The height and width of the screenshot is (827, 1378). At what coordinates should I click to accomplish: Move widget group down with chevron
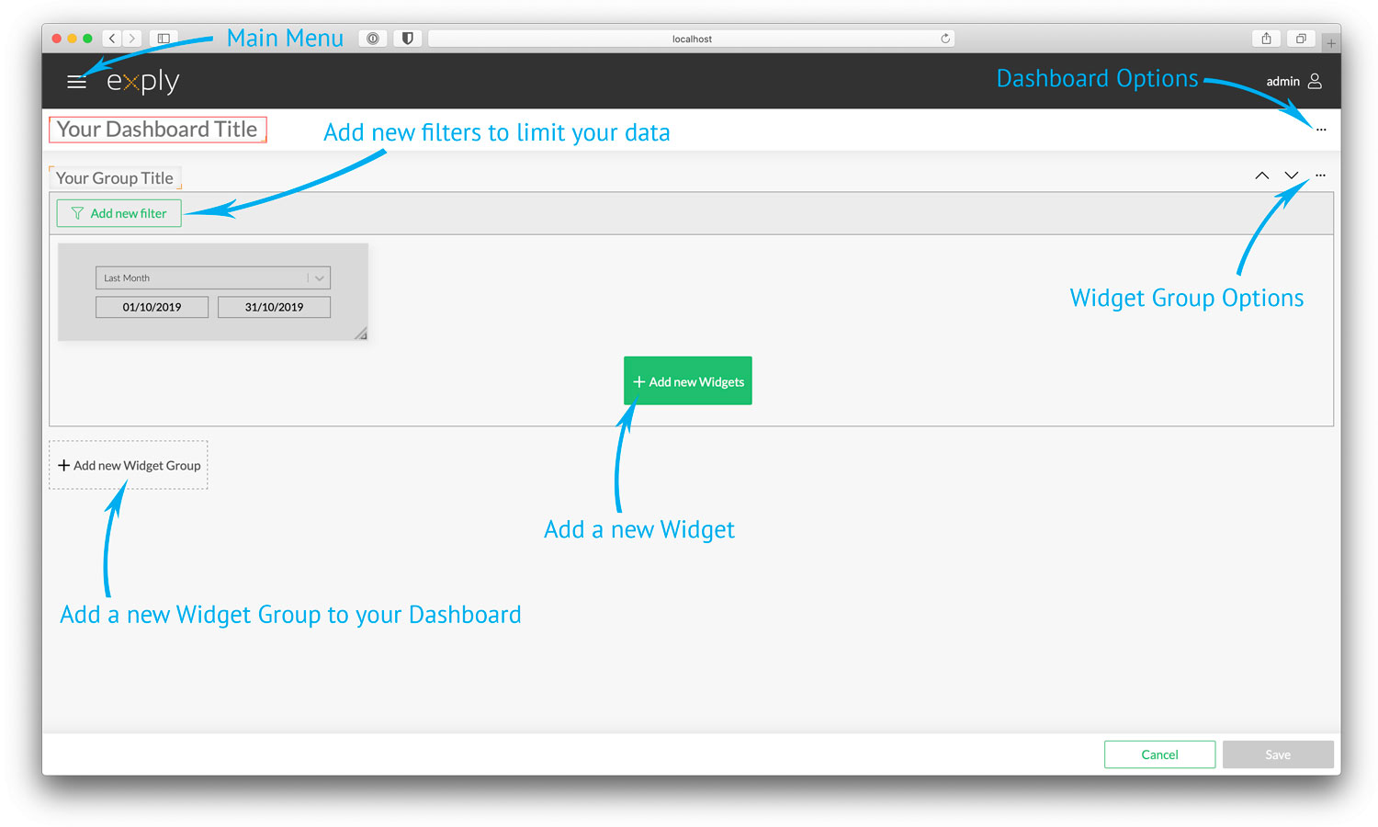[1292, 176]
